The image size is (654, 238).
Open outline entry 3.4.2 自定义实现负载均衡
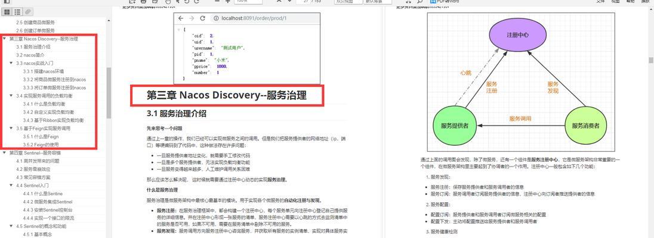coord(49,112)
